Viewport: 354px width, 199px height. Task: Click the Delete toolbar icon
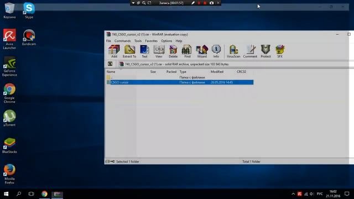pos(173,51)
